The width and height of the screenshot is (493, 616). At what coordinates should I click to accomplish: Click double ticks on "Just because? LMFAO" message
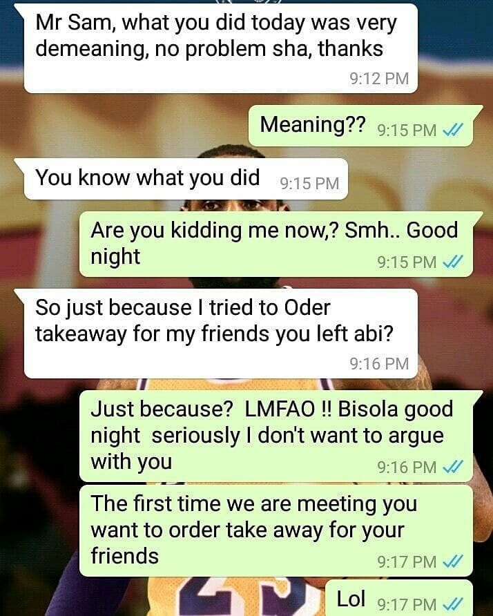452,467
